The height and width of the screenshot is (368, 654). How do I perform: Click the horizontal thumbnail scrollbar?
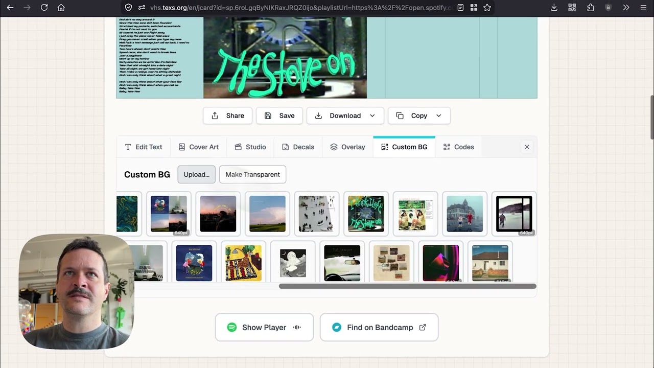407,286
